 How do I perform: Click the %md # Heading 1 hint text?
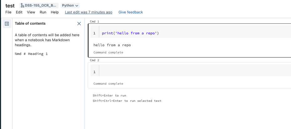pyautogui.click(x=31, y=54)
